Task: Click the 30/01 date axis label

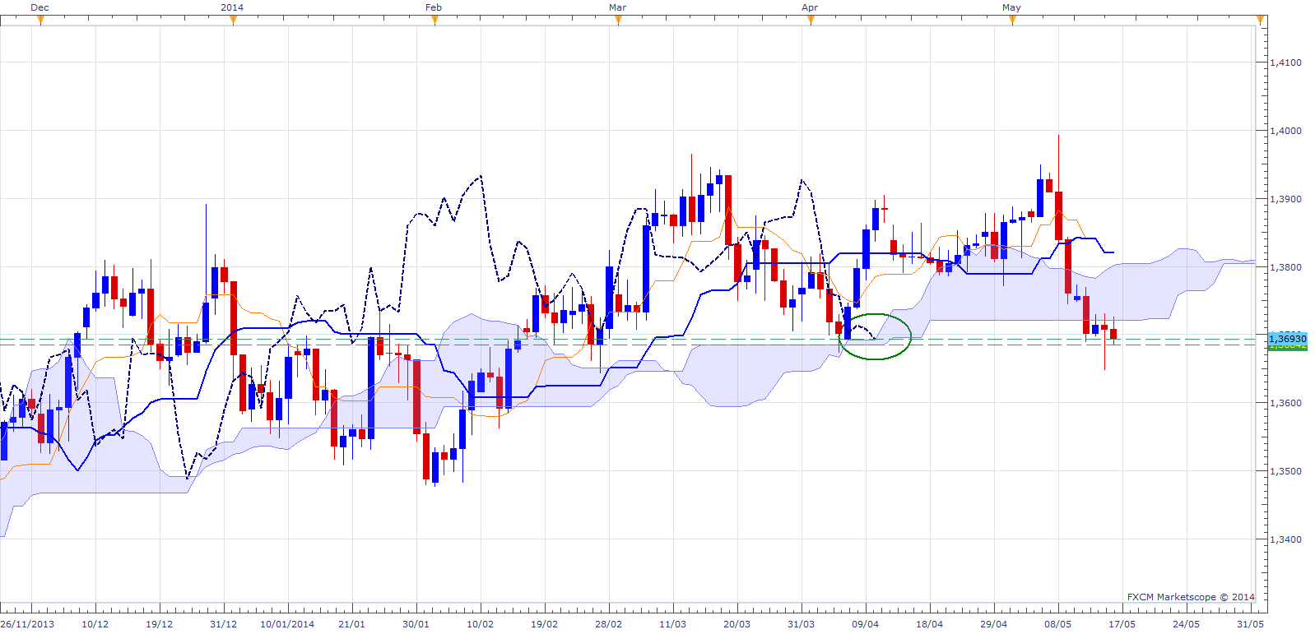Action: click(x=416, y=624)
